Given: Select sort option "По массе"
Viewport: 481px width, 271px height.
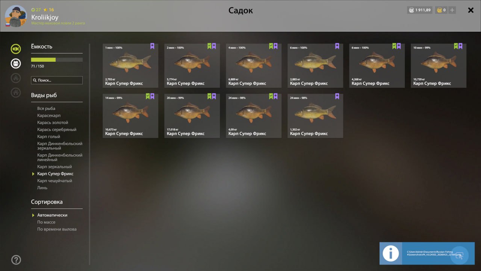Looking at the screenshot, I should click(x=46, y=222).
